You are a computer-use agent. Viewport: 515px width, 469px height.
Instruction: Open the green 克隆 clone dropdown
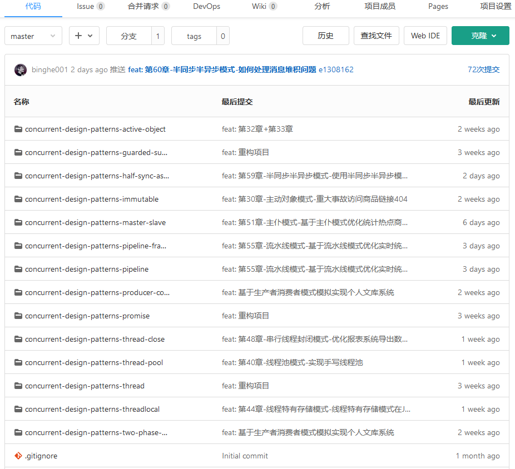(x=480, y=36)
